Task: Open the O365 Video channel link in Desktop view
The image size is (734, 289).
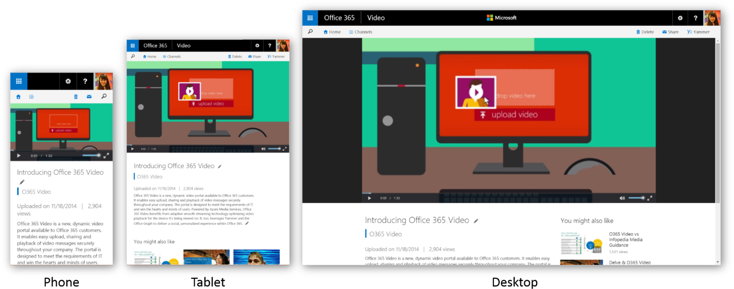Action: 386,234
